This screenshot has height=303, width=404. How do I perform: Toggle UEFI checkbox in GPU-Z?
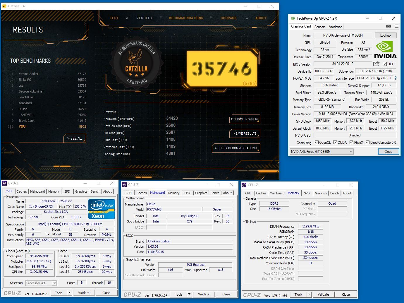tap(385, 64)
